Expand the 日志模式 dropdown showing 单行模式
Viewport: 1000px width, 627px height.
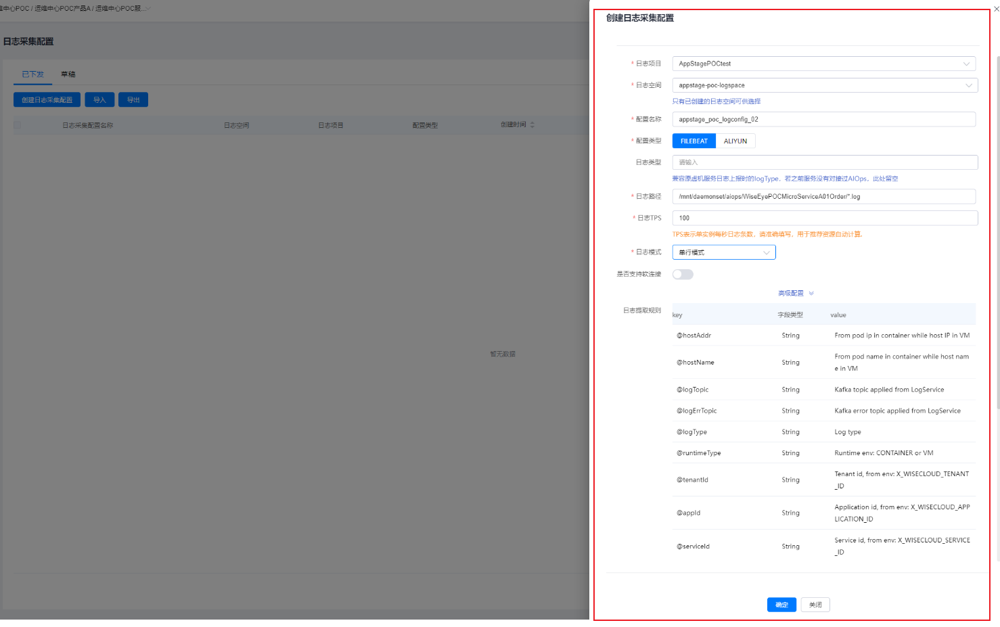click(723, 252)
